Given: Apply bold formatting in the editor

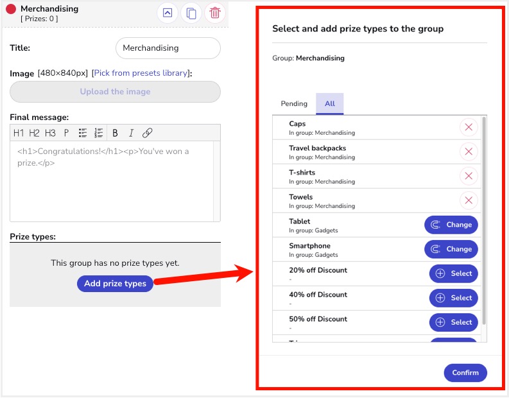Looking at the screenshot, I should [x=116, y=133].
